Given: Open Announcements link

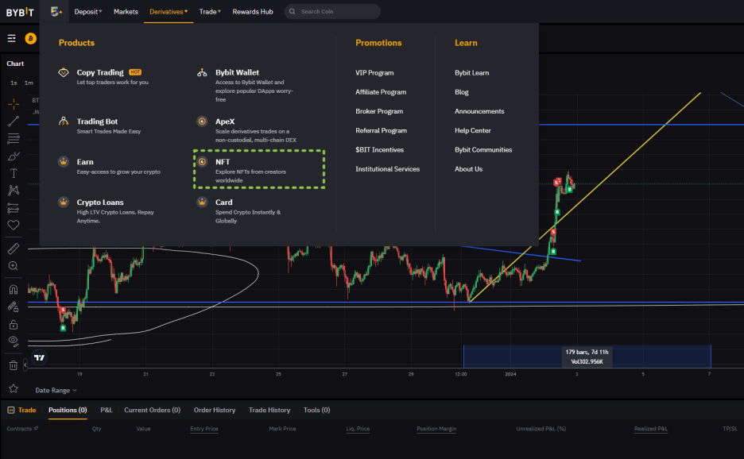Looking at the screenshot, I should [x=479, y=111].
